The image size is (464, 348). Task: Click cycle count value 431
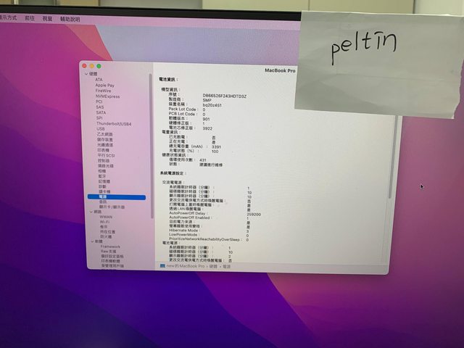[x=203, y=160]
